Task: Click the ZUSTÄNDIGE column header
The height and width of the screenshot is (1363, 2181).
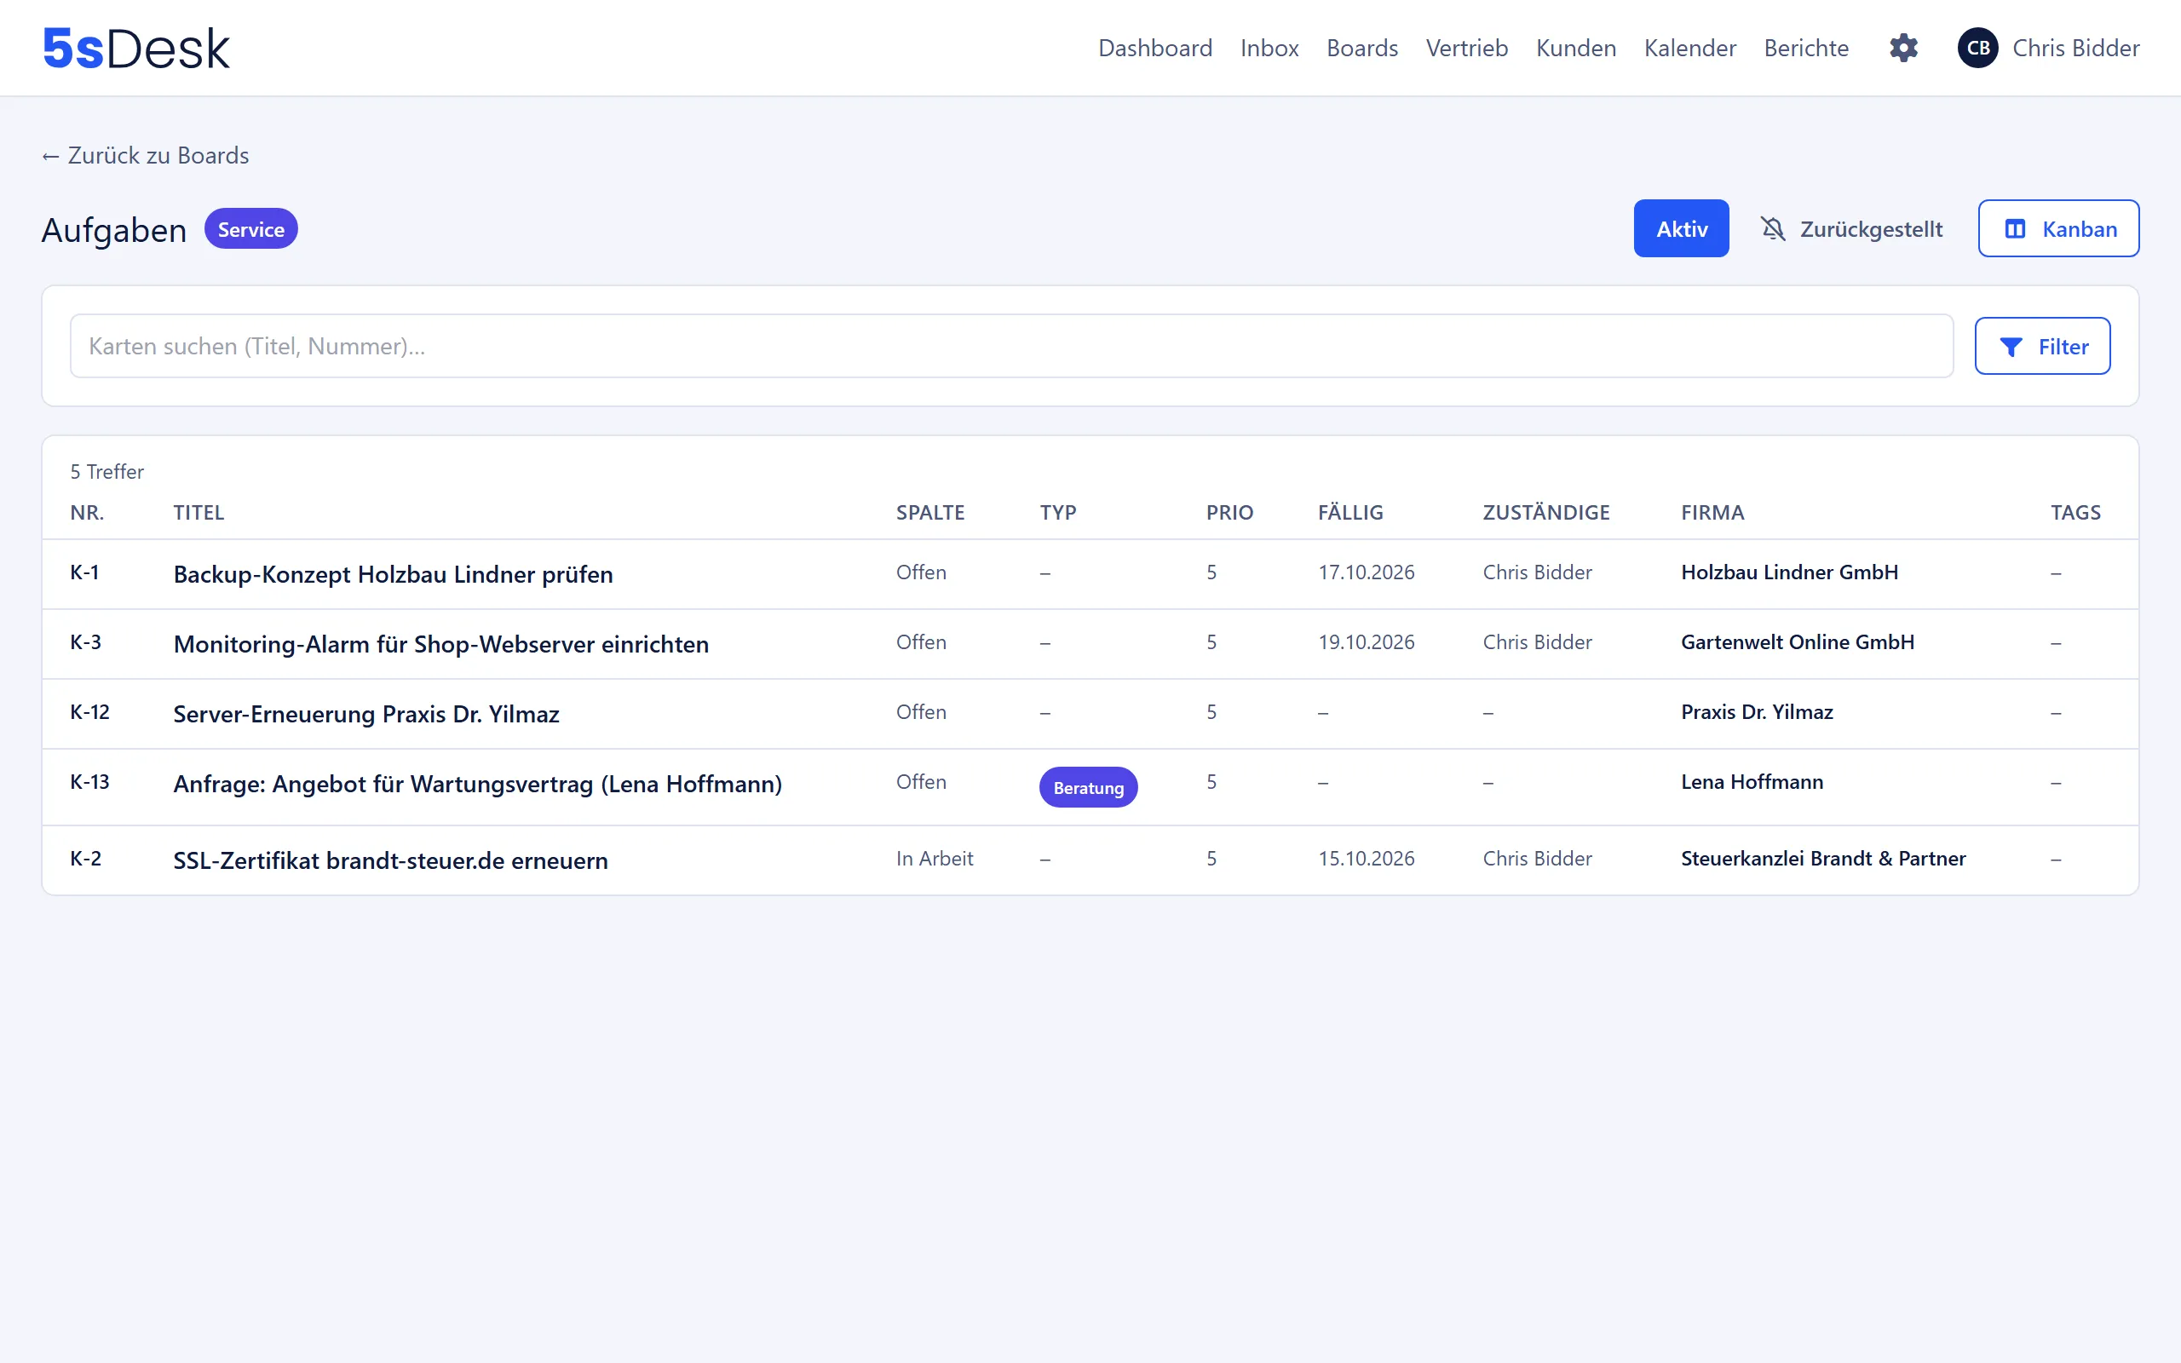Action: [x=1545, y=512]
